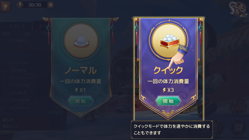The width and height of the screenshot is (249, 140).
Task: Select the single snowball Normal mode icon
Action: pos(81,41)
